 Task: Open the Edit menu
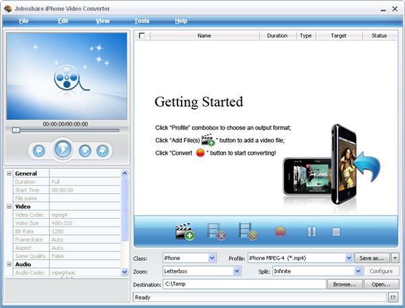pyautogui.click(x=63, y=21)
